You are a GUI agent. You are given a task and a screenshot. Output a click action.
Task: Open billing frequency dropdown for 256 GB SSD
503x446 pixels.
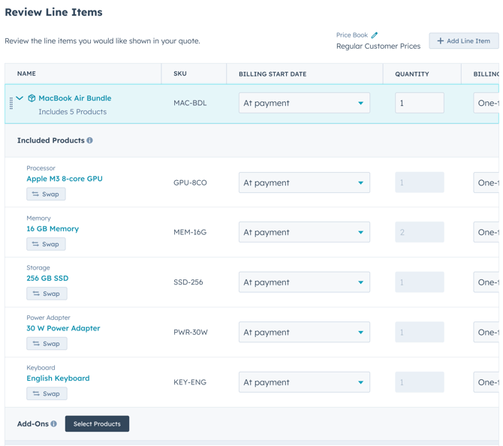[486, 282]
